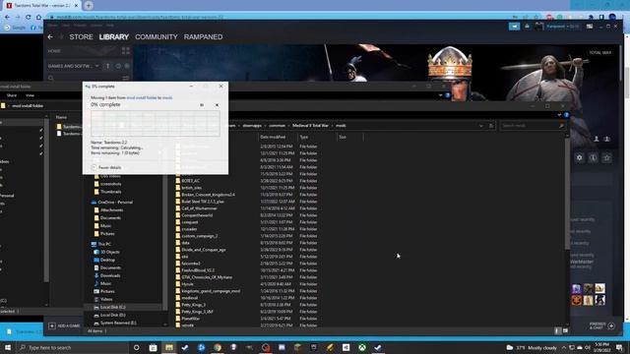Open the Steam STORE tab
Image resolution: width=630 pixels, height=354 pixels.
coord(81,37)
